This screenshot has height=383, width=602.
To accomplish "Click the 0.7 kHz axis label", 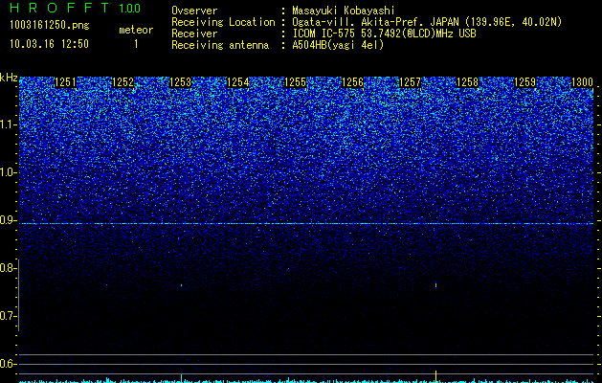I will [8, 316].
